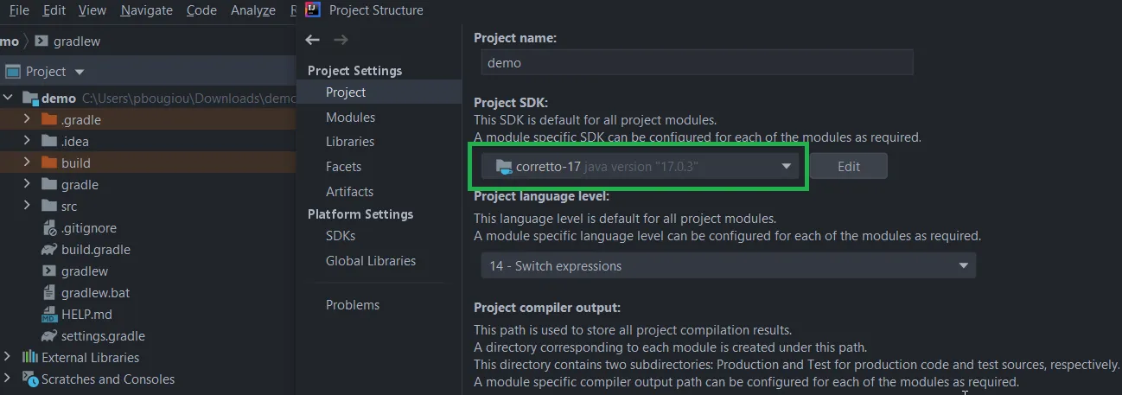Expand the src folder
1122x395 pixels.
(28, 207)
